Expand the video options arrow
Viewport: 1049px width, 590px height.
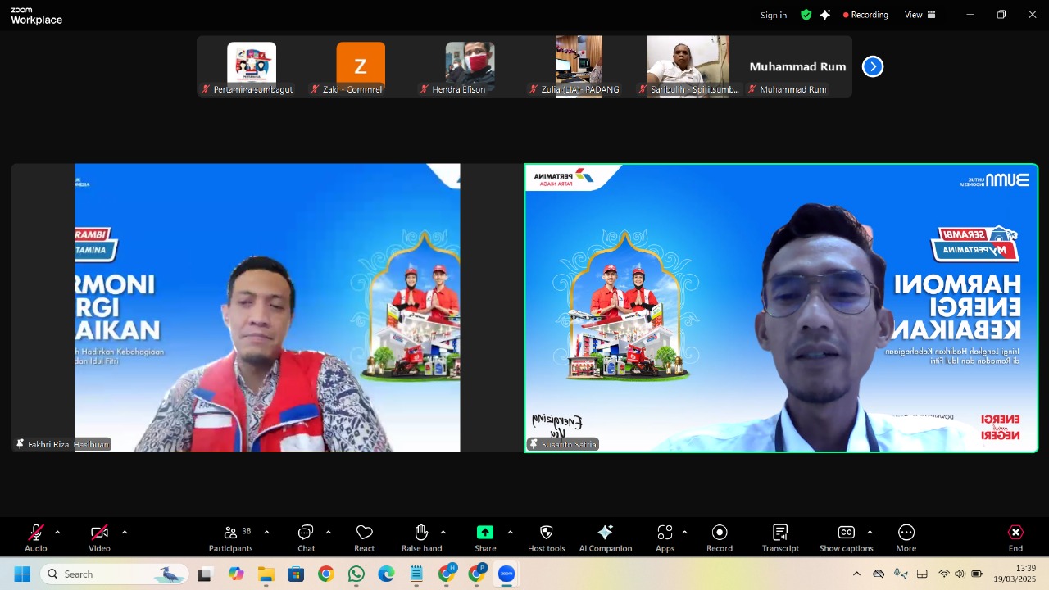click(125, 533)
